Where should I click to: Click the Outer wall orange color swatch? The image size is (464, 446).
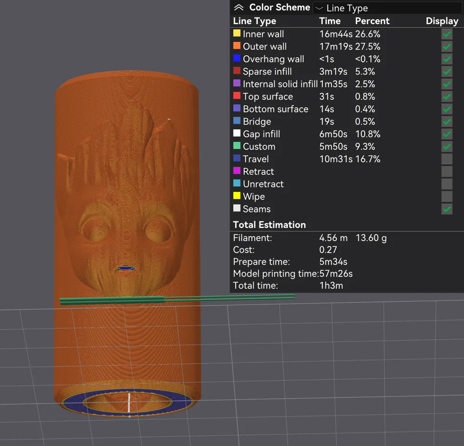(x=237, y=46)
